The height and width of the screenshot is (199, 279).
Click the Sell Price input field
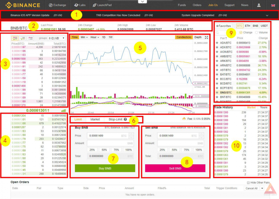click(x=178, y=136)
